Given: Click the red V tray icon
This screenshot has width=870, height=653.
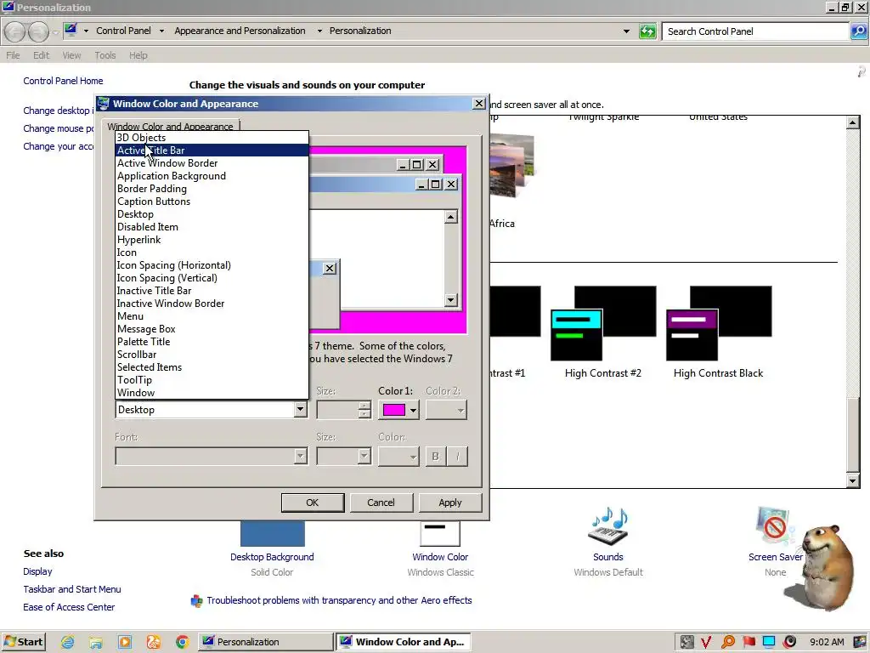Looking at the screenshot, I should pyautogui.click(x=705, y=642).
